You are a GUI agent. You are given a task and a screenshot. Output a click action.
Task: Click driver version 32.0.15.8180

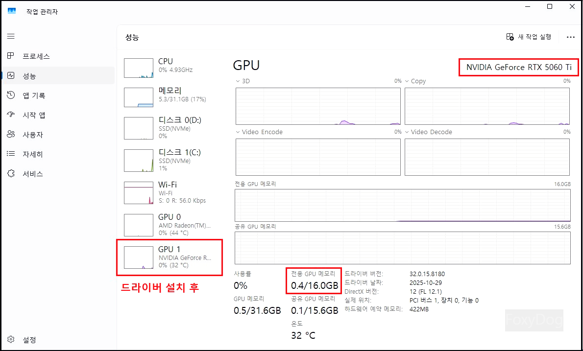click(427, 274)
